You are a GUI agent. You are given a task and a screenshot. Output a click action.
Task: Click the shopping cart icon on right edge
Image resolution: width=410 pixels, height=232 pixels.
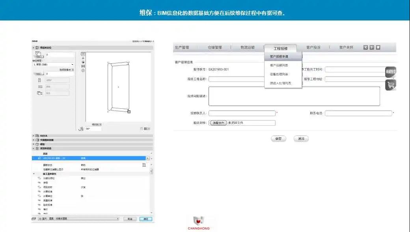[390, 85]
